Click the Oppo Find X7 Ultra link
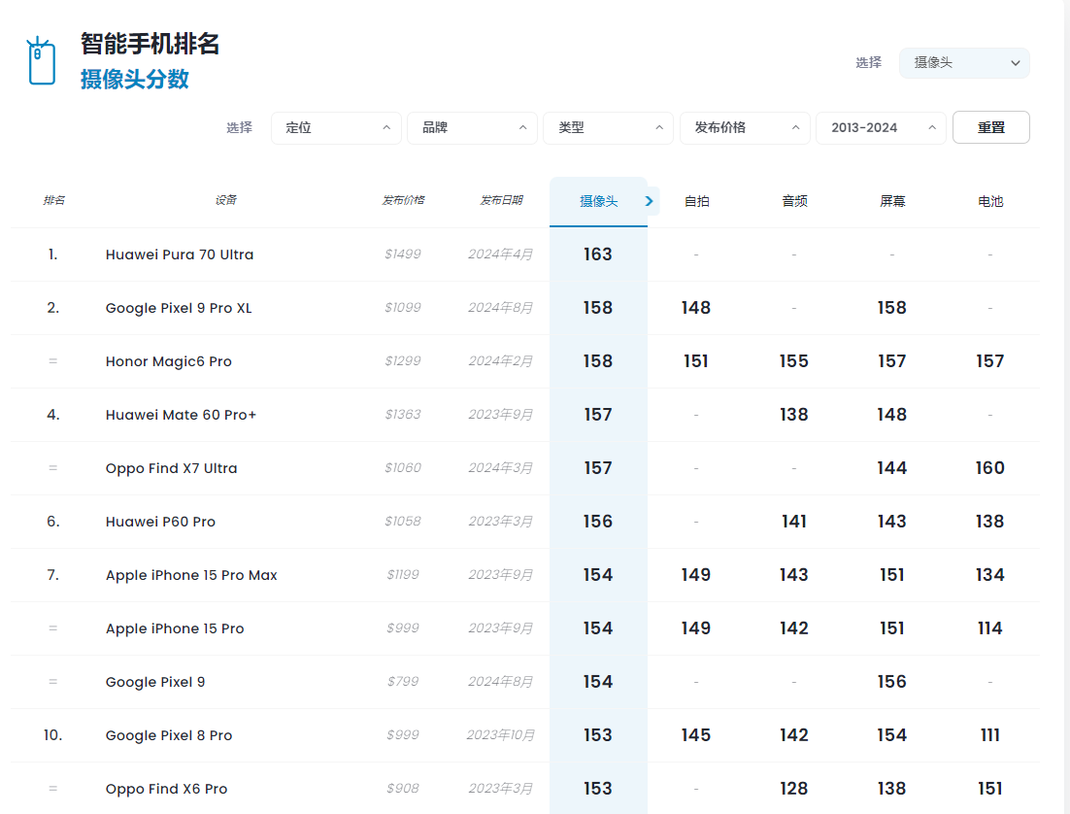The height and width of the screenshot is (814, 1070). point(171,469)
